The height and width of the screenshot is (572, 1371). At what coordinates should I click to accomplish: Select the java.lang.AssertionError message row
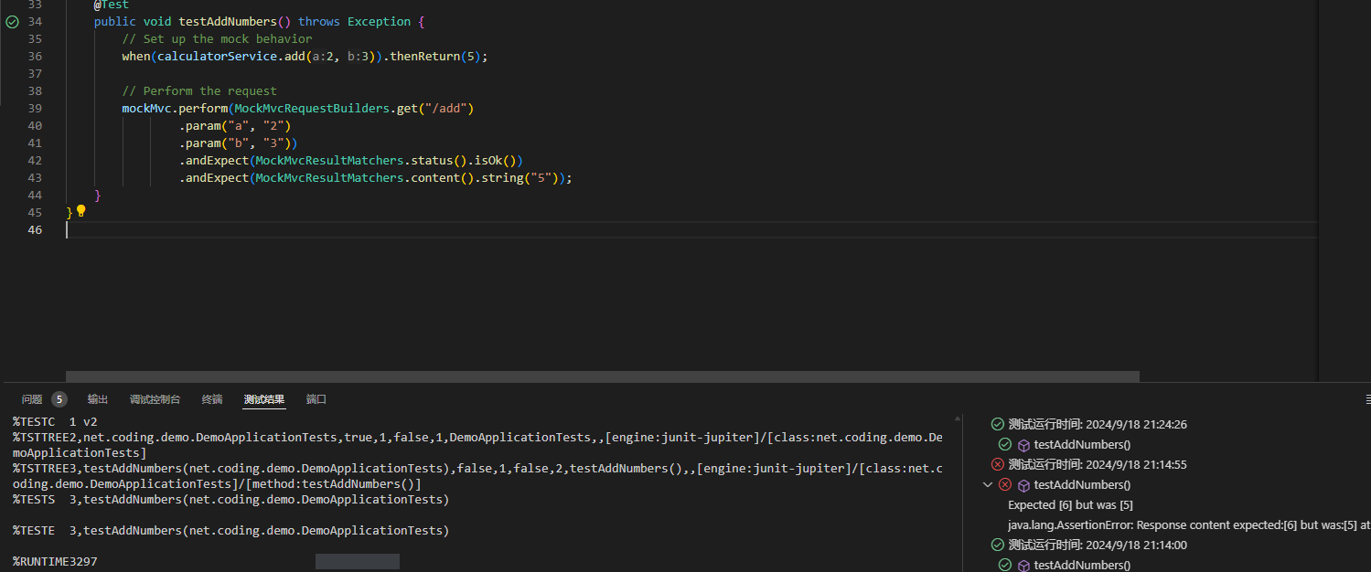[1189, 524]
